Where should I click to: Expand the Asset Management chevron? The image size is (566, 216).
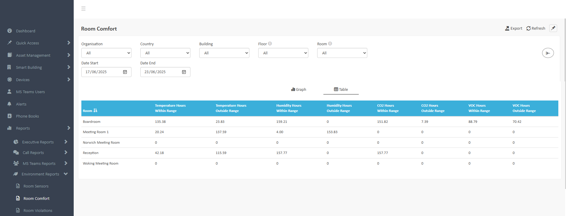coord(69,55)
